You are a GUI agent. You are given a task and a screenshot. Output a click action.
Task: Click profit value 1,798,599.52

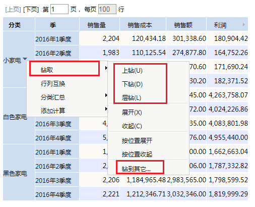[228, 180]
